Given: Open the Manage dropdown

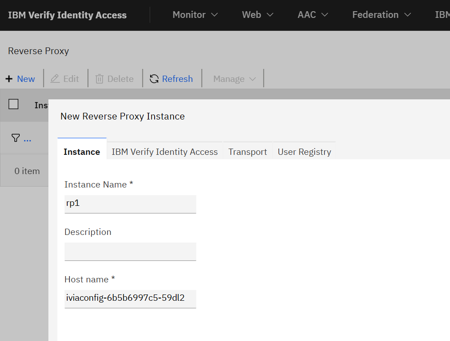Looking at the screenshot, I should click(234, 79).
